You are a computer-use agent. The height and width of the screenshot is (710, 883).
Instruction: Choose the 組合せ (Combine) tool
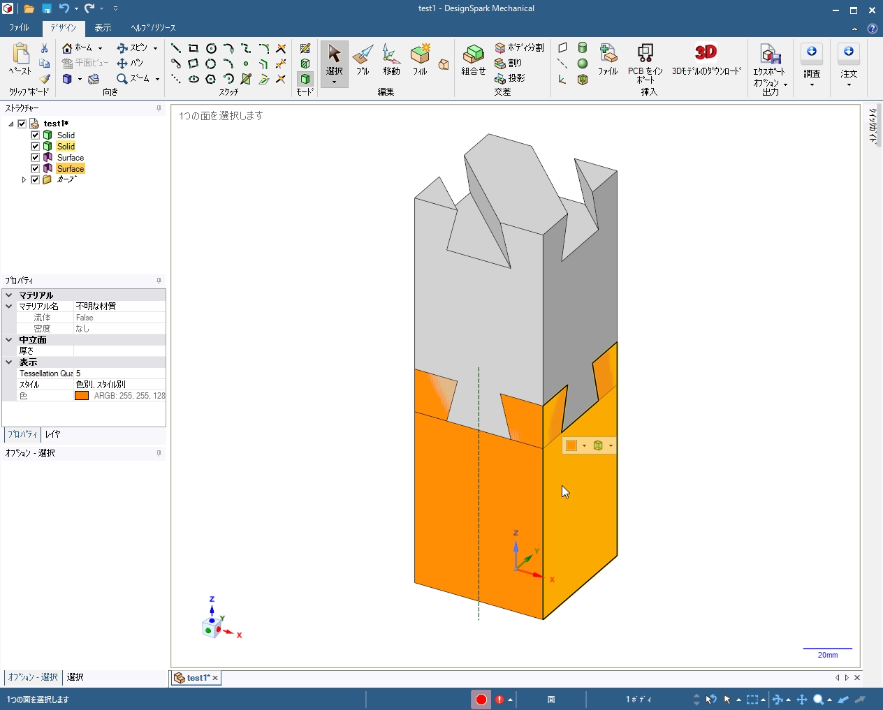(x=473, y=60)
